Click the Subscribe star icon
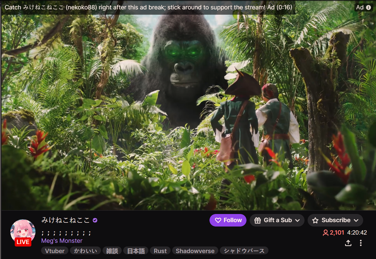 click(x=315, y=220)
